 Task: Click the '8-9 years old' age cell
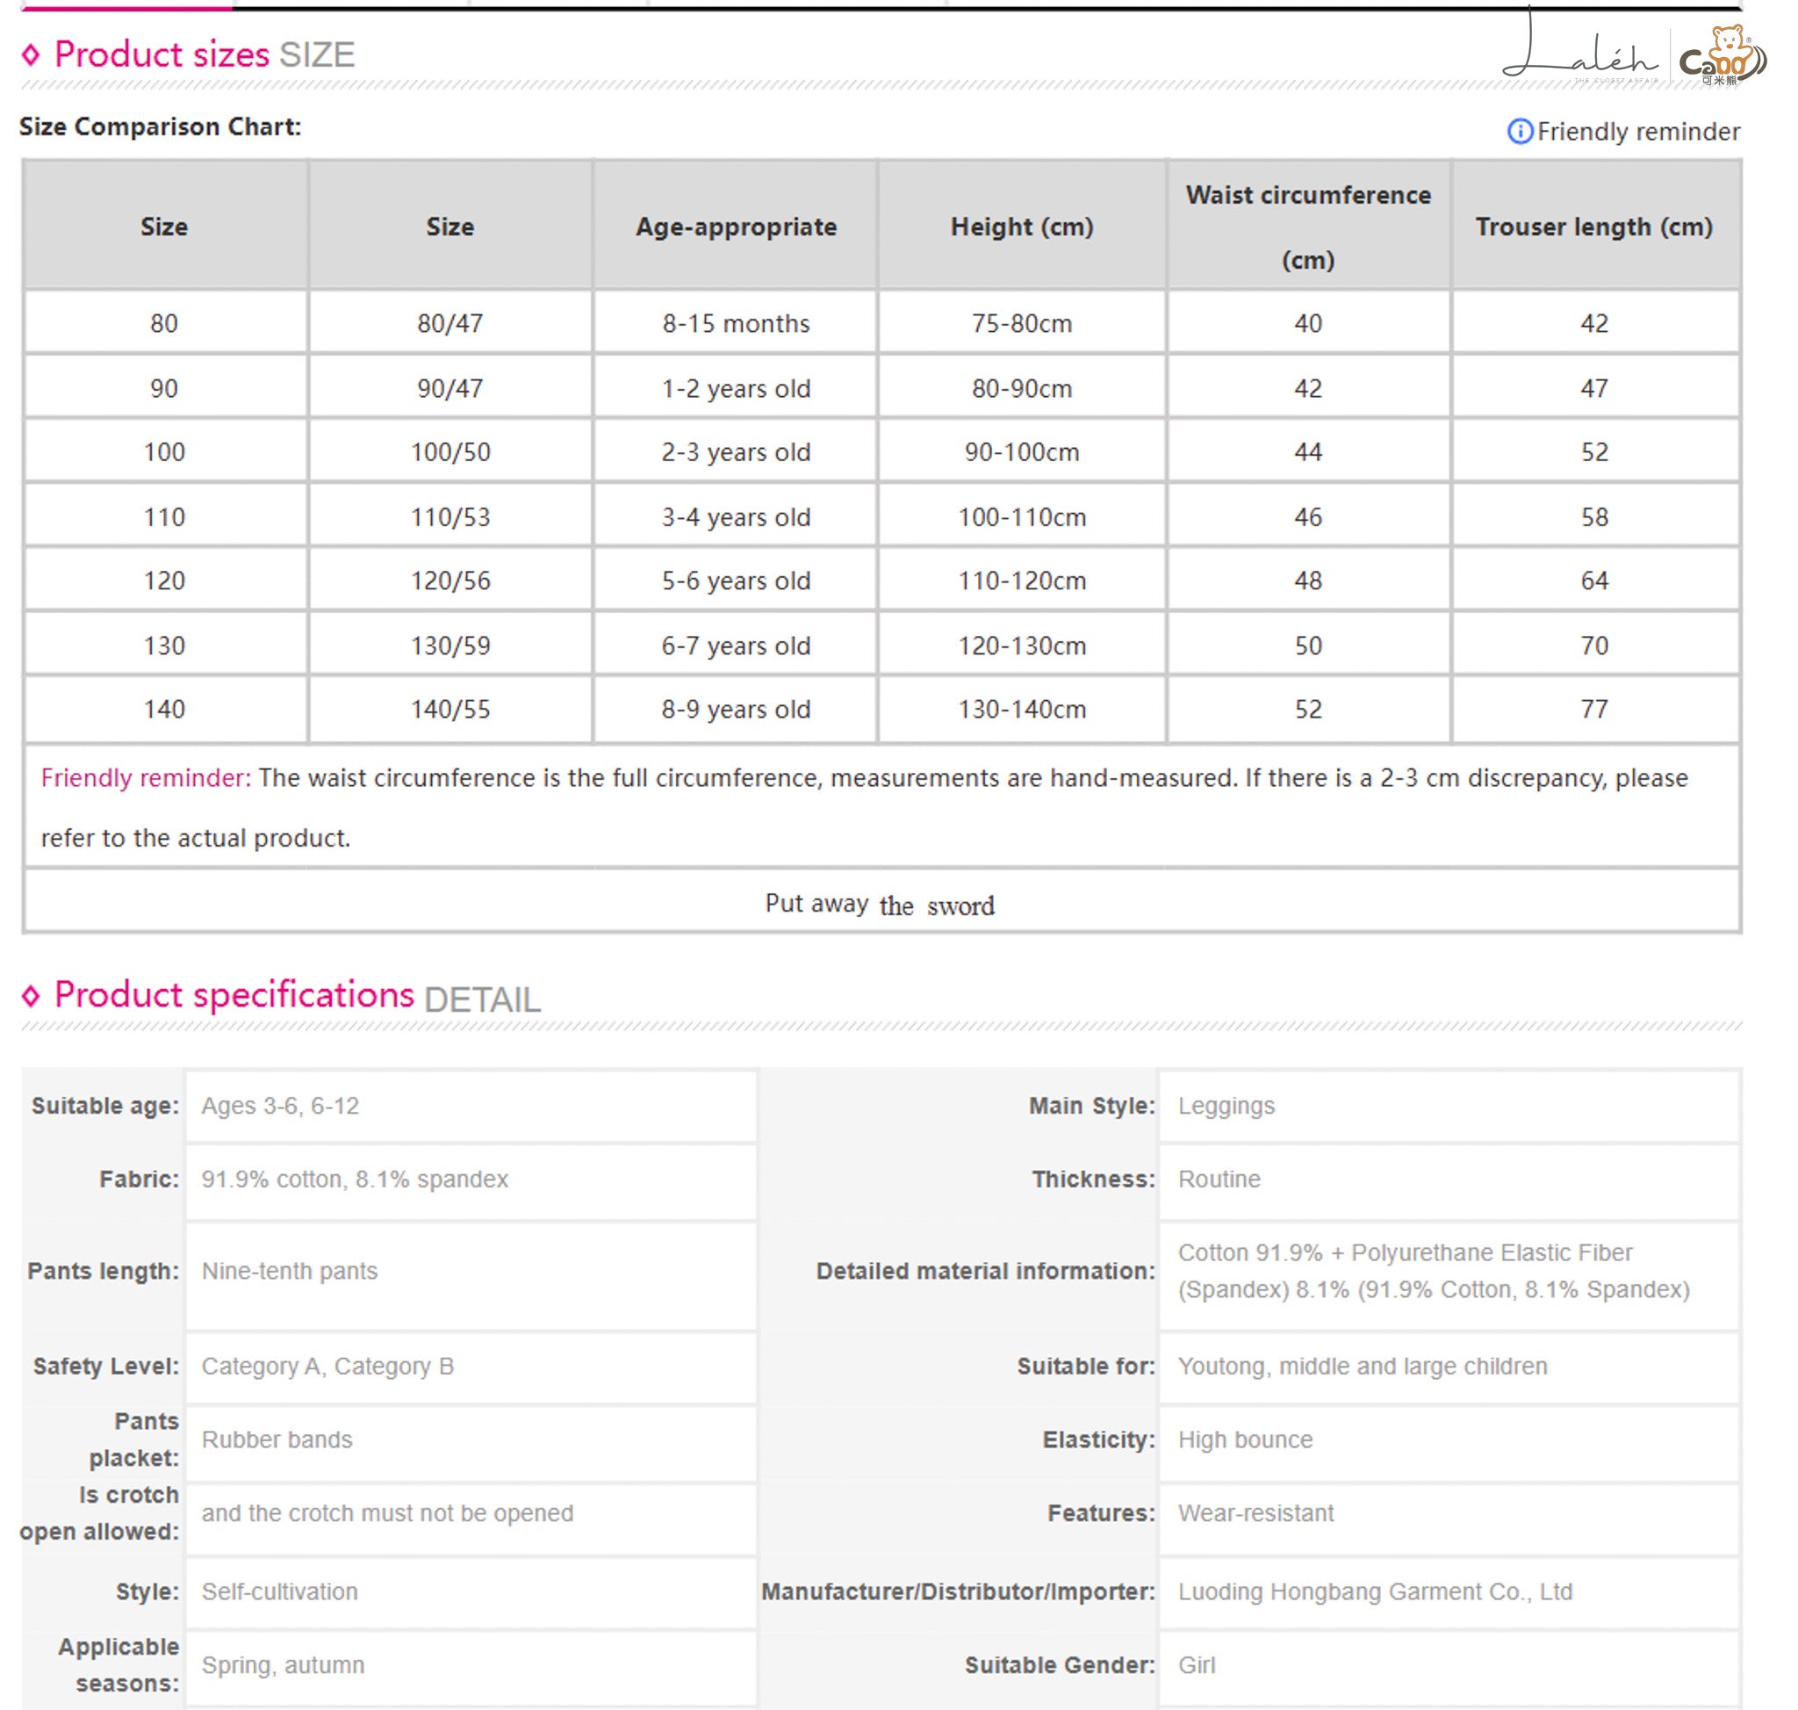tap(736, 709)
